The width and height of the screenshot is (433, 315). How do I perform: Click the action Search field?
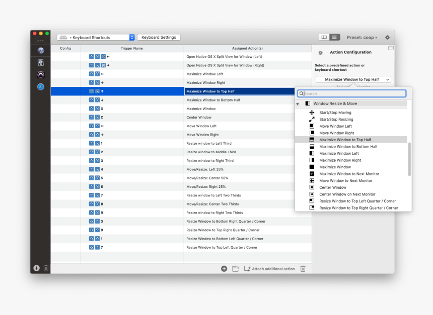tap(352, 93)
